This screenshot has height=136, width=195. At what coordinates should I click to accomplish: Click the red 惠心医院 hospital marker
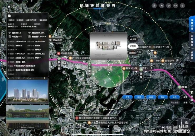coord(77,118)
